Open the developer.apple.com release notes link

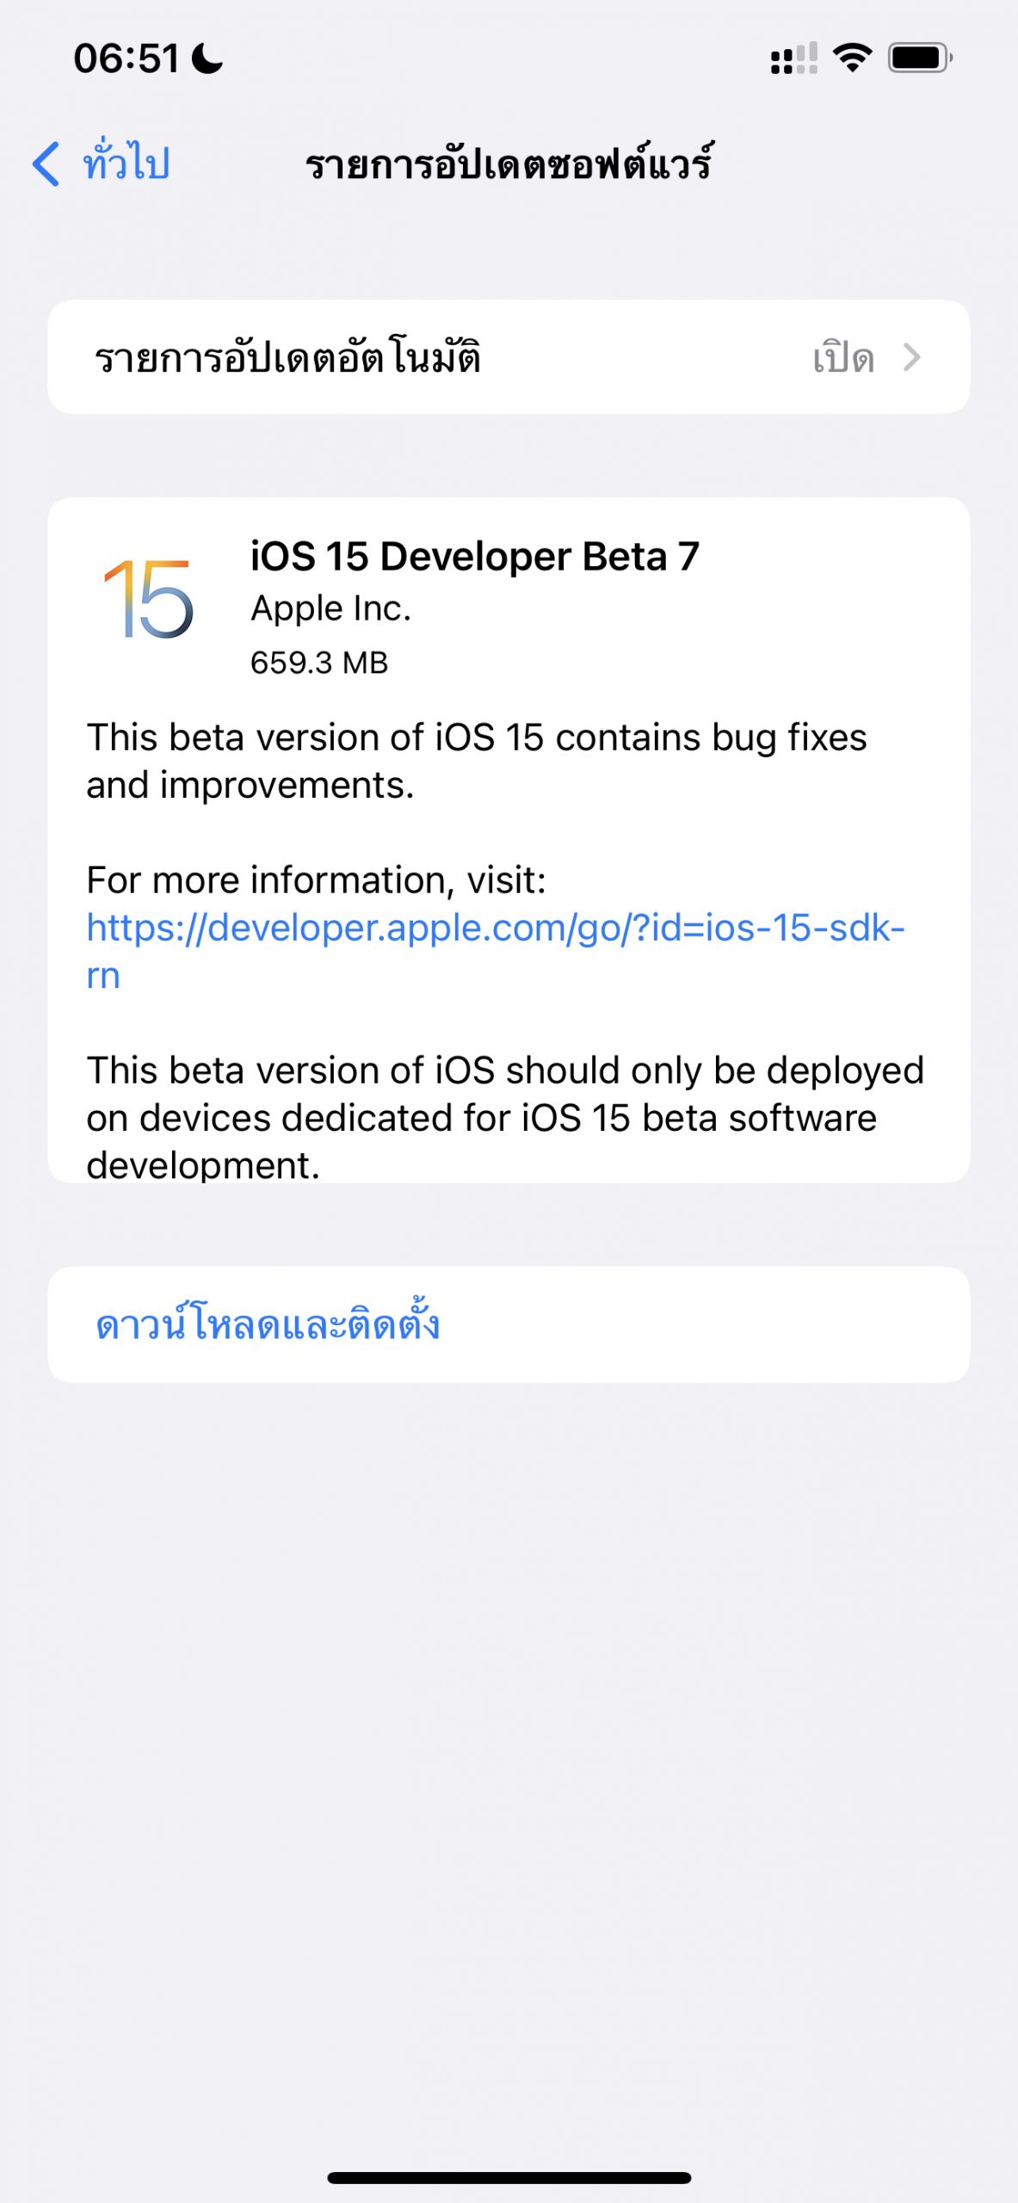tap(495, 929)
